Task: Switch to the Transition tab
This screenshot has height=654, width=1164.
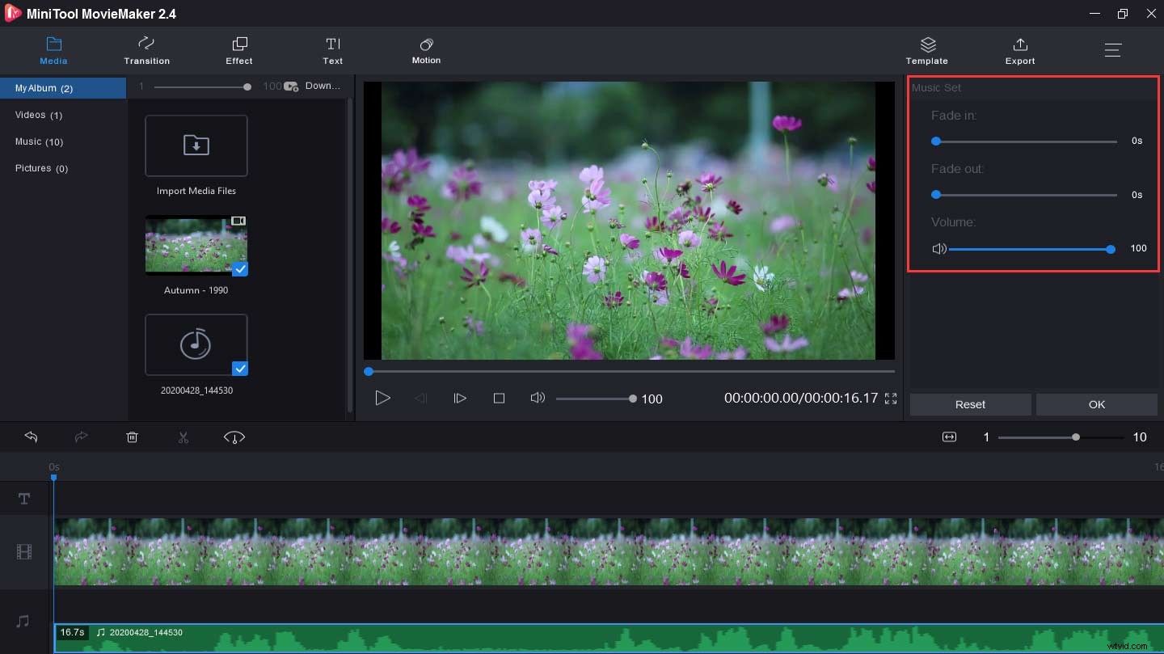Action: (x=146, y=50)
